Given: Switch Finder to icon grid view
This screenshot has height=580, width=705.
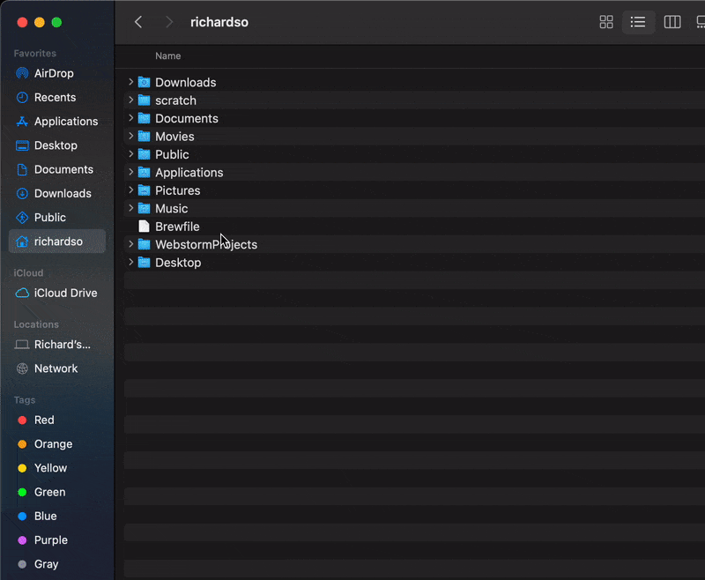Looking at the screenshot, I should coord(606,22).
